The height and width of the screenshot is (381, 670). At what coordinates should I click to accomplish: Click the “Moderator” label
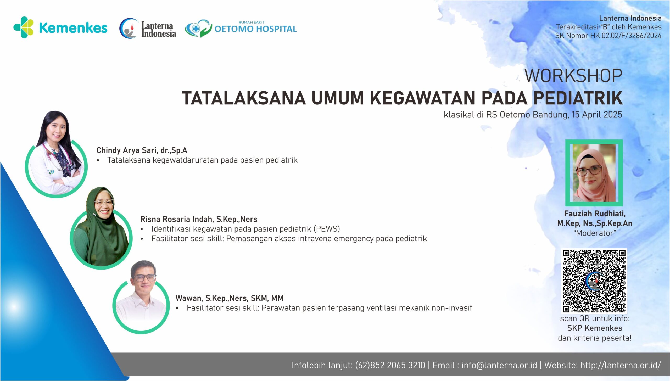(x=595, y=233)
